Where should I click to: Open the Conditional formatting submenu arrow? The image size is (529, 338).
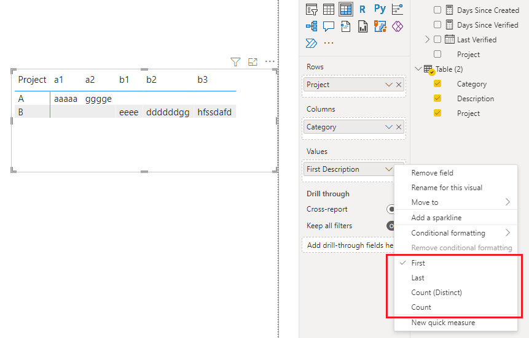click(507, 232)
